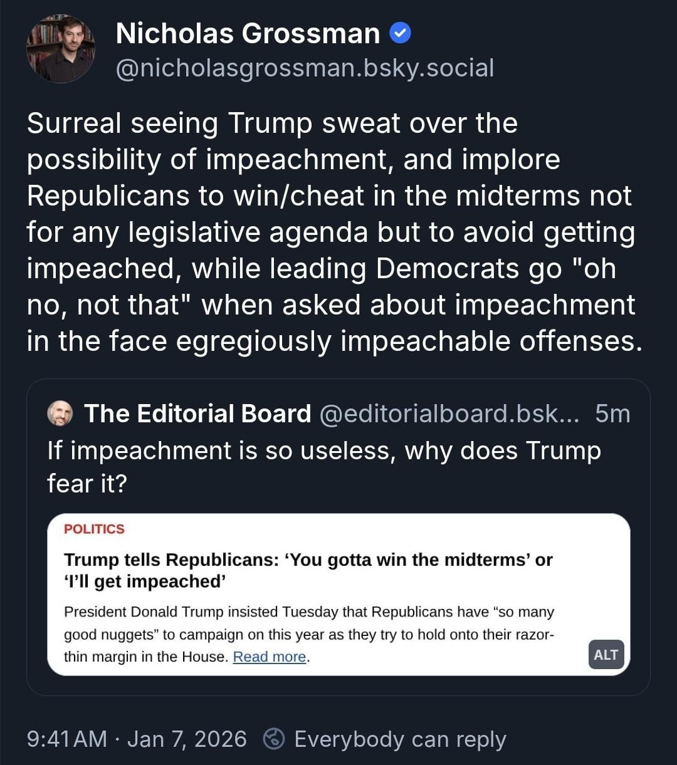Click the Trump tells Republicans headline
Image resolution: width=677 pixels, height=765 pixels.
click(x=308, y=570)
